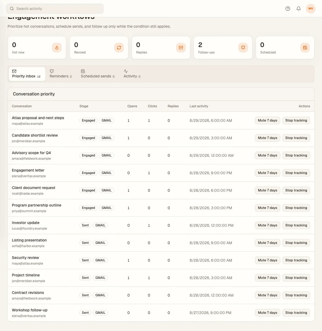Click the Reminders tab bell icon
The image size is (322, 331).
52,71
